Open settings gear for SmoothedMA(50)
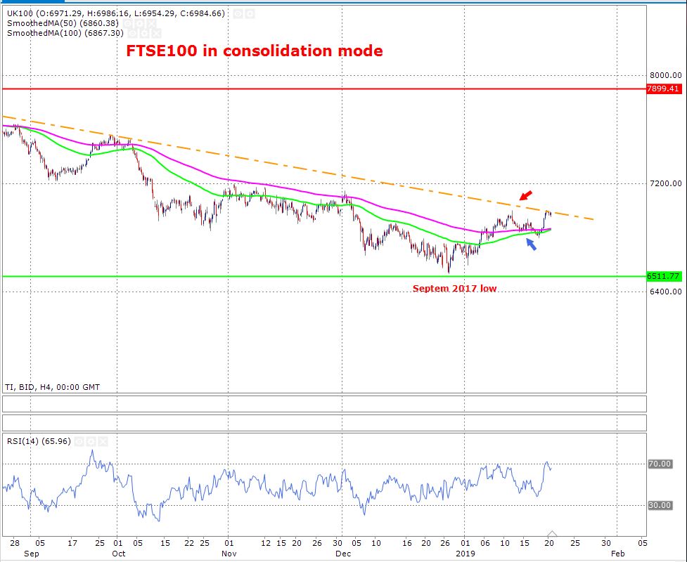687x562 pixels. pos(139,24)
